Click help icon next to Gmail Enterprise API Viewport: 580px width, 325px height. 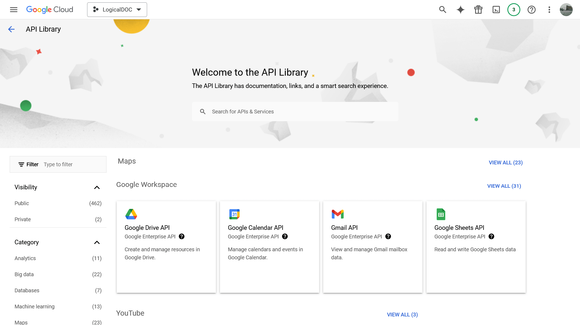(x=388, y=236)
